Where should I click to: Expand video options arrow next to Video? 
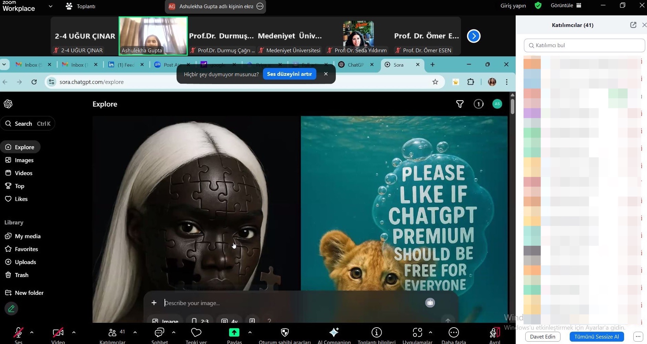click(74, 332)
